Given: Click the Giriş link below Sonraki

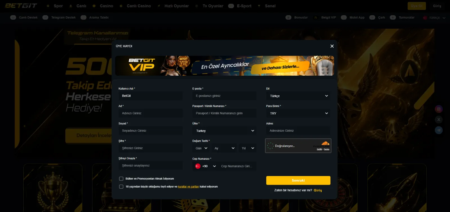Looking at the screenshot, I should coord(318,190).
